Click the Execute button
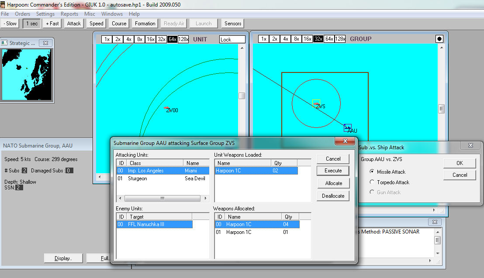484x278 pixels. point(333,171)
